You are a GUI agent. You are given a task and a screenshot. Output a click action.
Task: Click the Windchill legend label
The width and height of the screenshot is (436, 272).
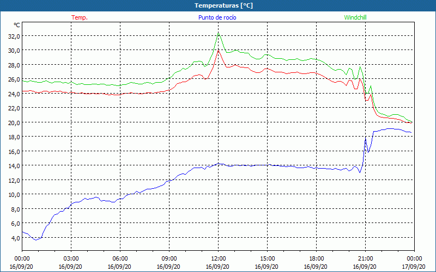click(x=355, y=17)
